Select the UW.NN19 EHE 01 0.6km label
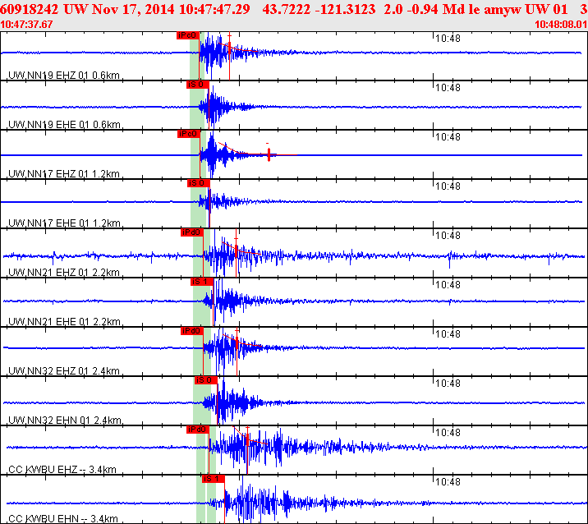 click(x=64, y=124)
